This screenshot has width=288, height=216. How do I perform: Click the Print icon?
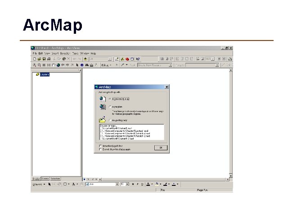(x=49, y=59)
